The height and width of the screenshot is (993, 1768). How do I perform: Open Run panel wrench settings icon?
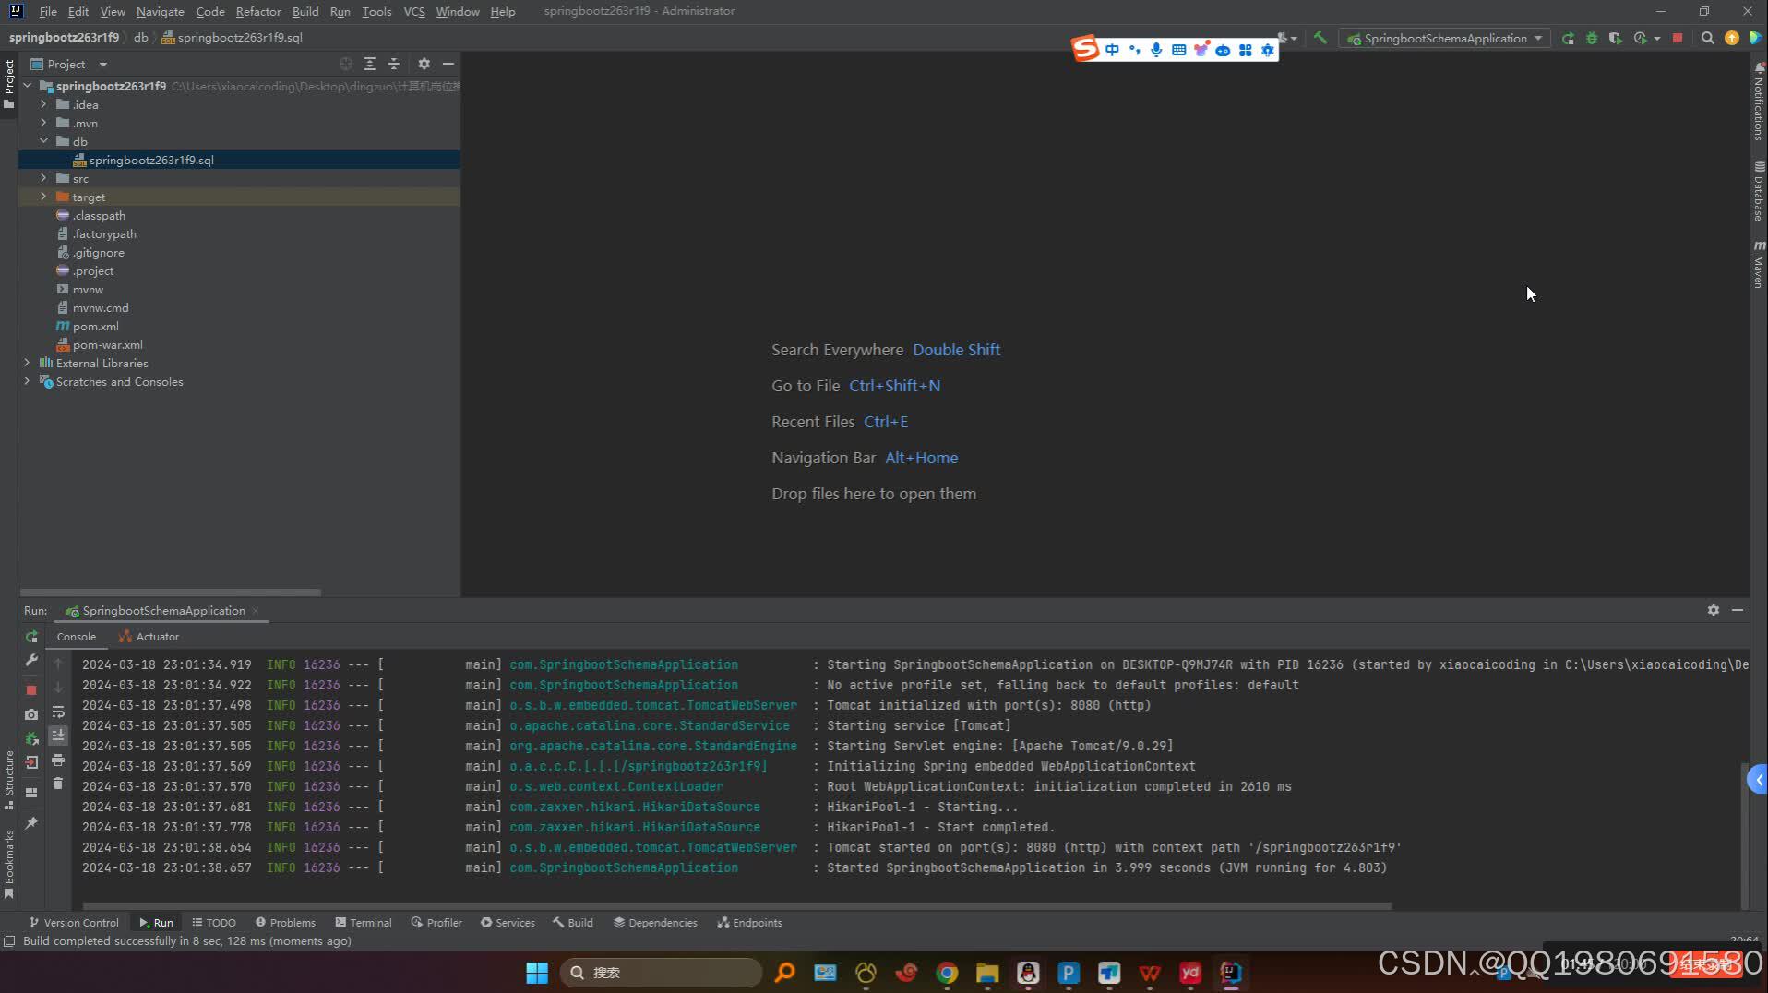(31, 661)
